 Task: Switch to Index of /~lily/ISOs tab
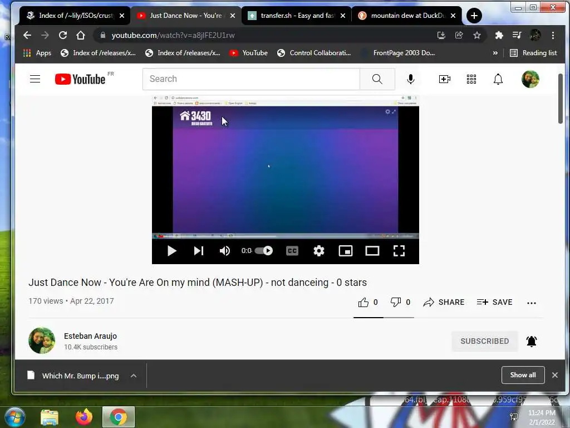coord(75,16)
